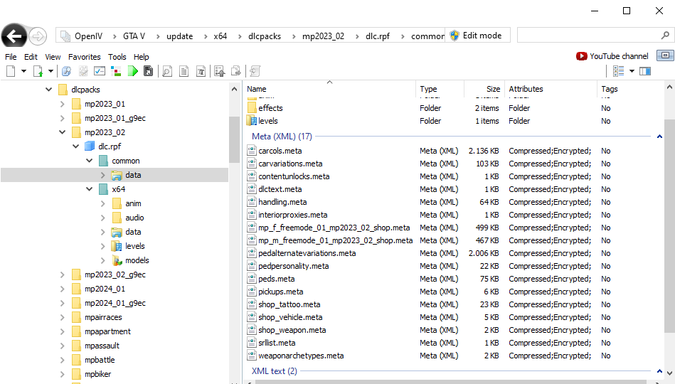Click the magnifier icon in search box
Image resolution: width=675 pixels, height=384 pixels.
[x=665, y=36]
